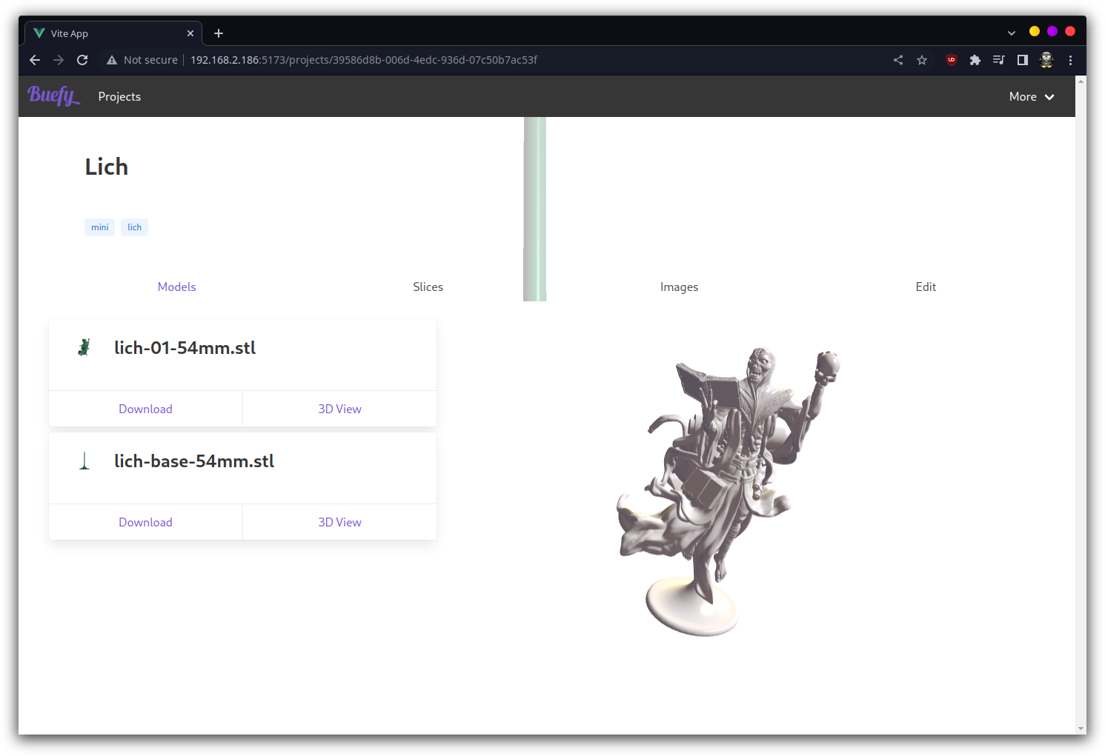This screenshot has height=756, width=1105.
Task: Click the lich-base-54mm.stl model thumbnail
Action: tap(84, 461)
